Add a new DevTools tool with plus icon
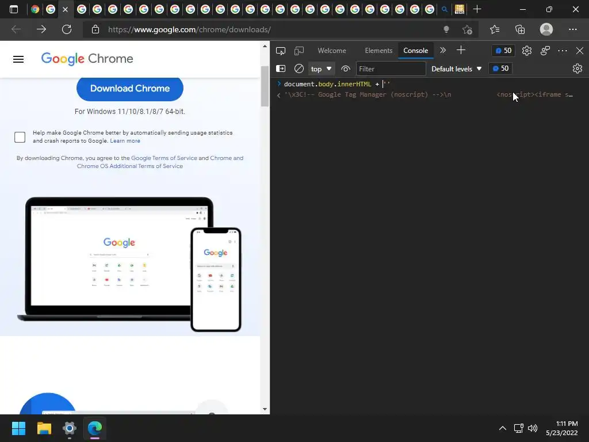Screen dimensions: 589x442 461,50
